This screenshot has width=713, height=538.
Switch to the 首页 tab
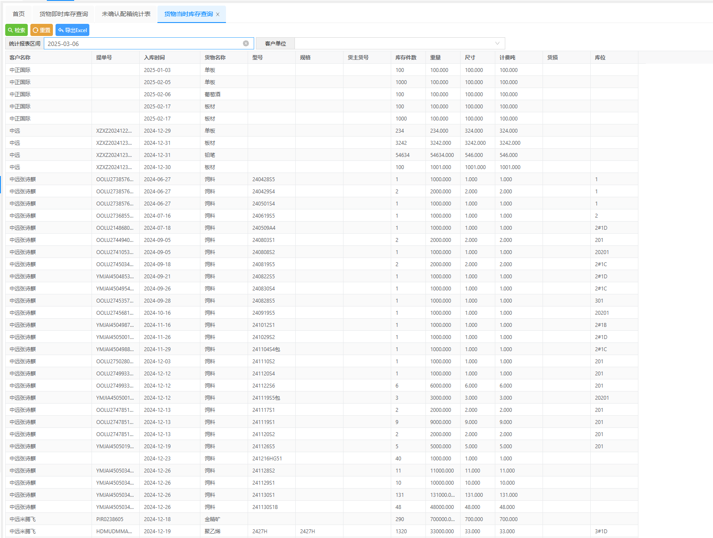pyautogui.click(x=19, y=14)
